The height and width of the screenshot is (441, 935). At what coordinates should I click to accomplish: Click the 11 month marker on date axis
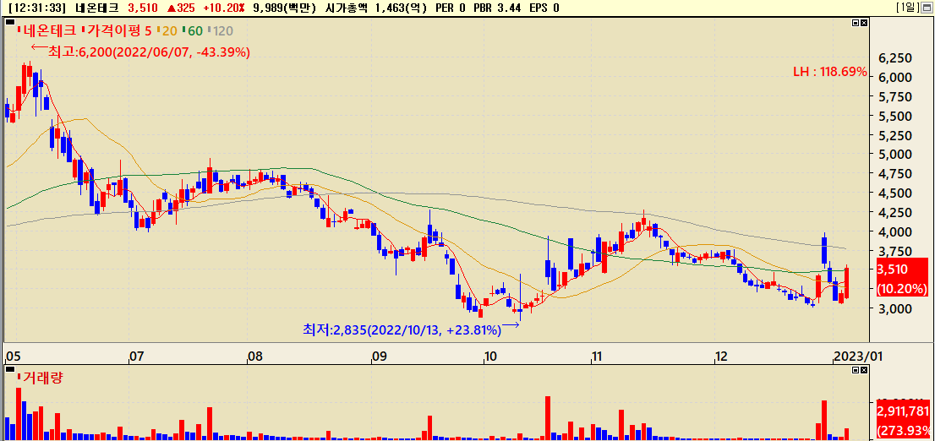[x=598, y=357]
